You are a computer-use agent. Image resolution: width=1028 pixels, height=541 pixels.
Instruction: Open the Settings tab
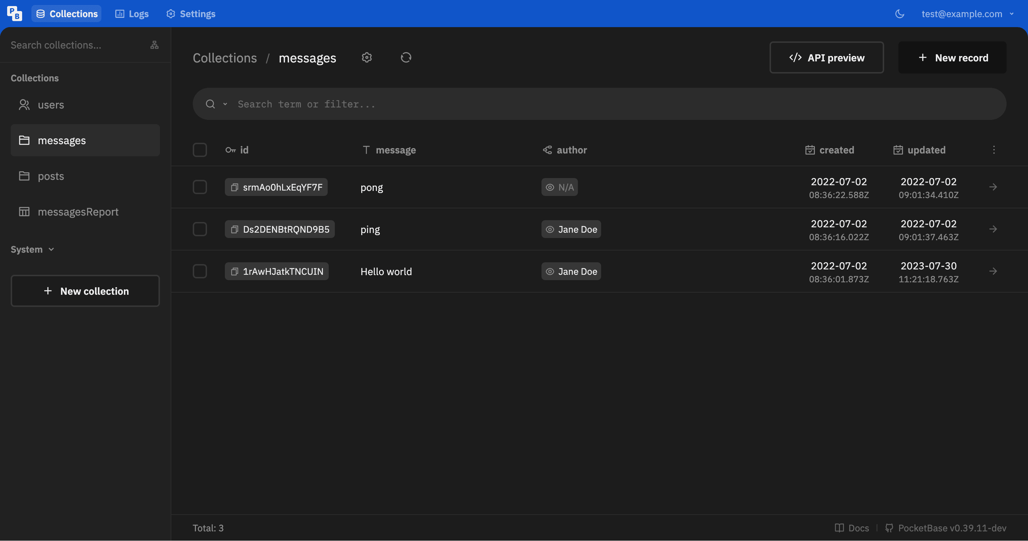pos(191,14)
